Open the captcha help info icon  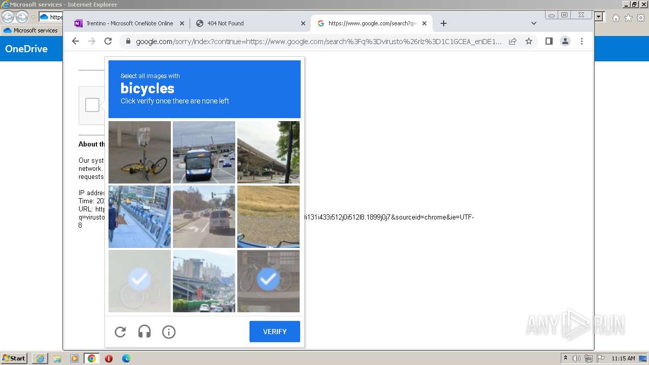coord(169,332)
